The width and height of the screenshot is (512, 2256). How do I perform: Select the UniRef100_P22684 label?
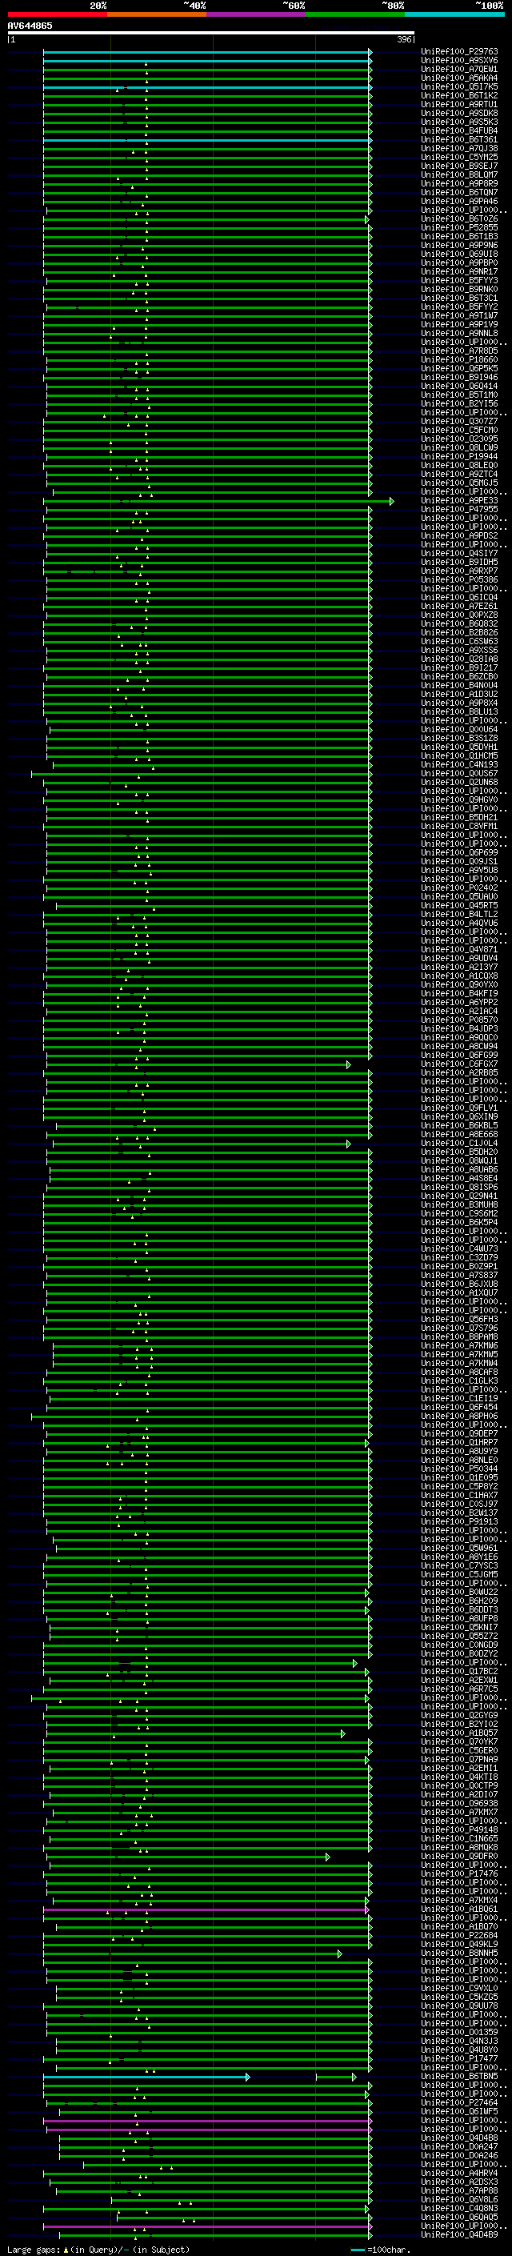point(459,1935)
